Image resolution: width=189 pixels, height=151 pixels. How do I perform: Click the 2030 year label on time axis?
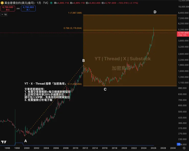coord(173,148)
